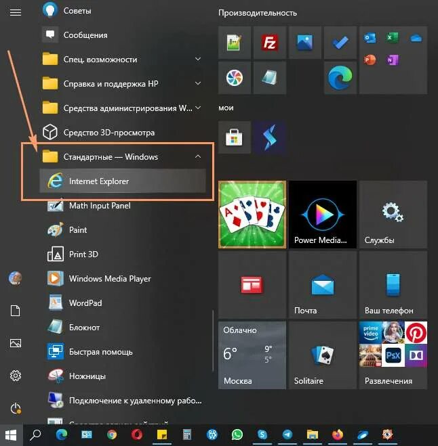Open the Microsoft To Do checkmark tile
The image size is (438, 446).
[x=340, y=42]
